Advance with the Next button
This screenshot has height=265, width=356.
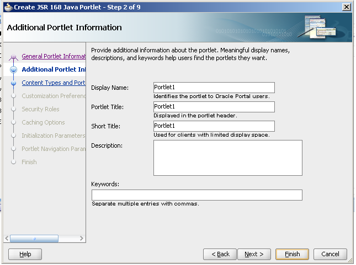254,254
